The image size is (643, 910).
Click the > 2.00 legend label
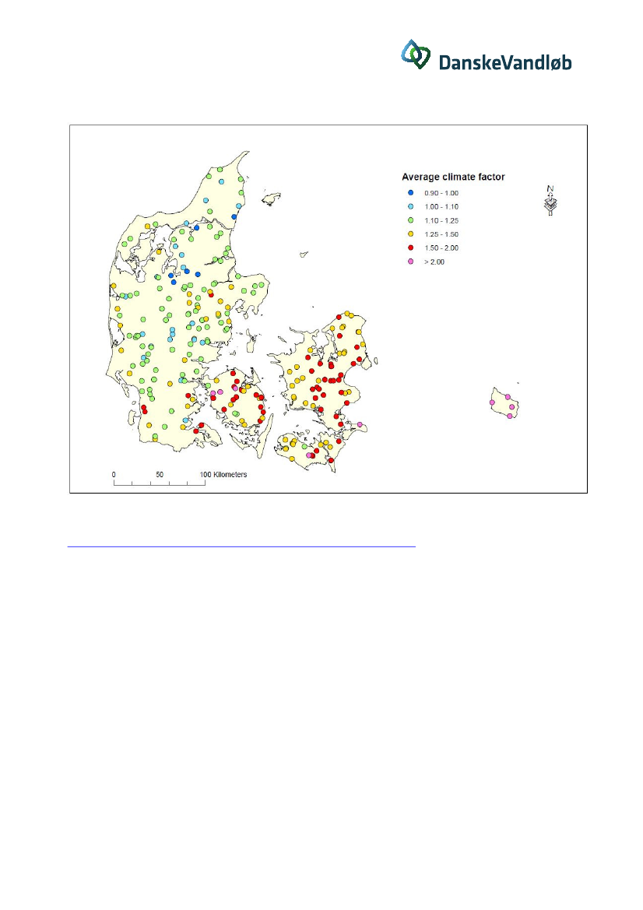[434, 262]
